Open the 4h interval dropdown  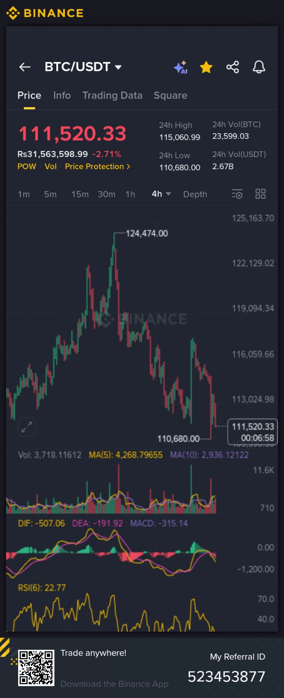tap(161, 194)
